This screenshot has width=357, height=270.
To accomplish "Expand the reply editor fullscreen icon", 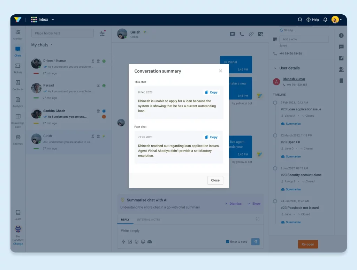I will [x=258, y=219].
